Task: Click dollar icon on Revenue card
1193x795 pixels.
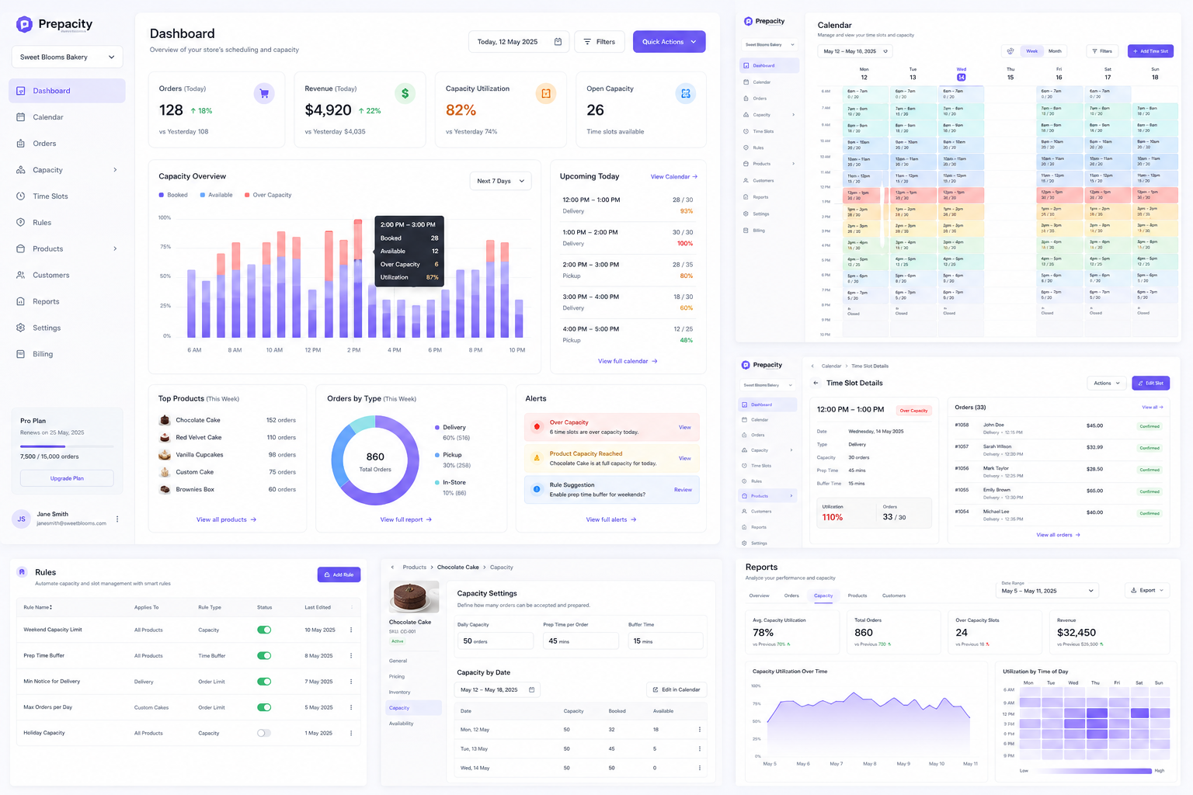Action: (x=405, y=94)
